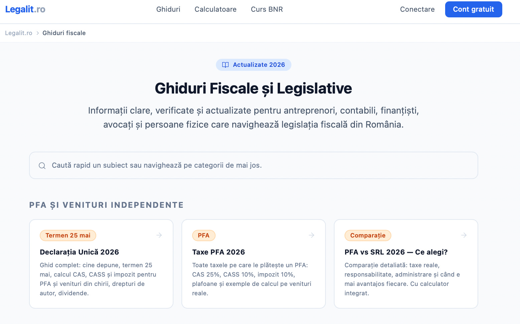Click the arrow on Taxe PFA card
Viewport: 520px width, 324px height.
tap(311, 235)
